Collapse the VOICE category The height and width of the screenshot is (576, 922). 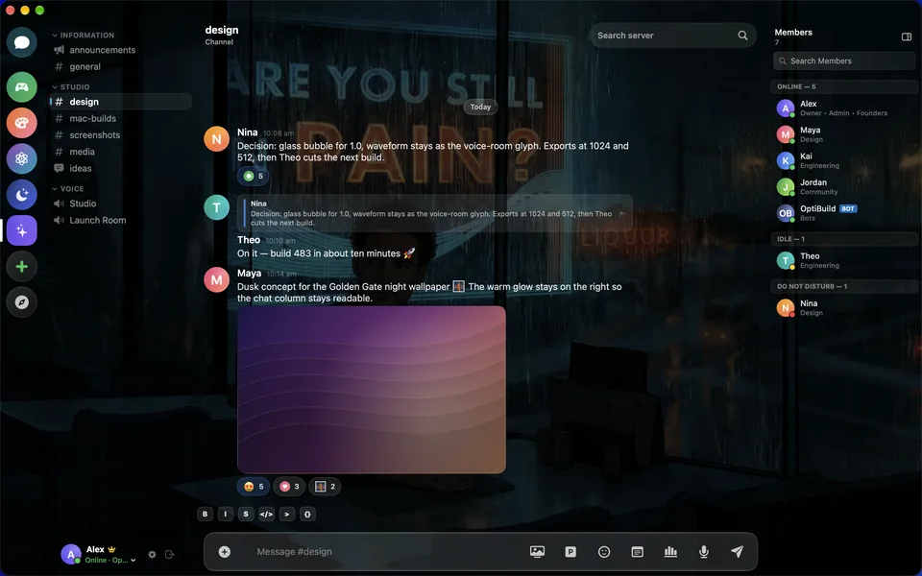(67, 189)
